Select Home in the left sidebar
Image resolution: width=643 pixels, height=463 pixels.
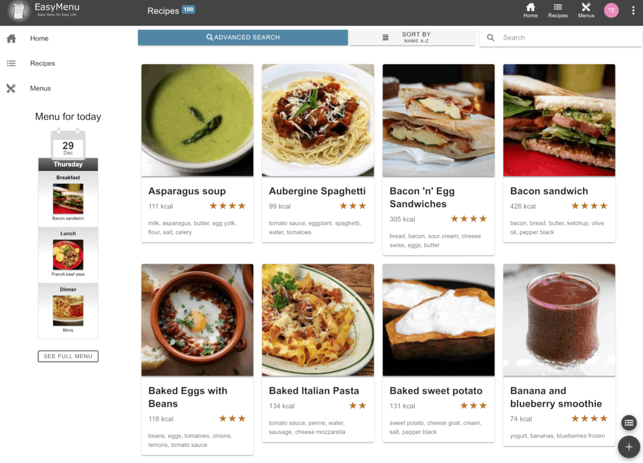click(39, 38)
